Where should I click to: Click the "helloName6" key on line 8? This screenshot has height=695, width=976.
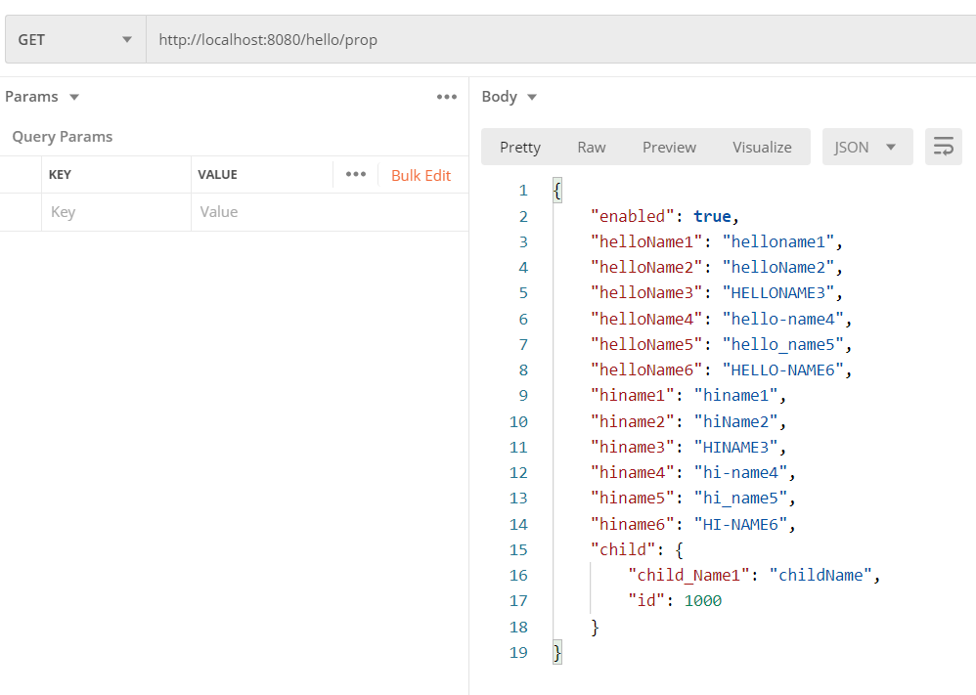tap(646, 370)
